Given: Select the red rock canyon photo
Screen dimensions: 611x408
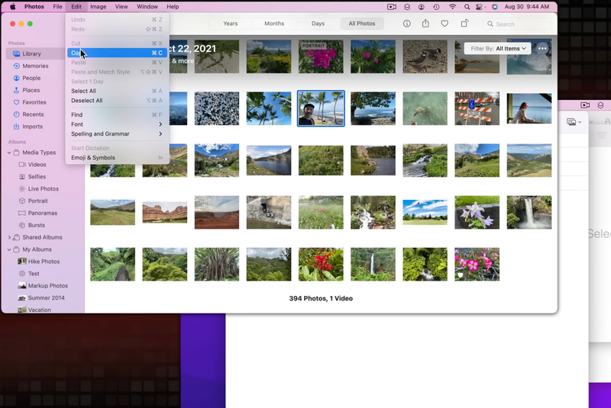Looking at the screenshot, I should point(164,212).
